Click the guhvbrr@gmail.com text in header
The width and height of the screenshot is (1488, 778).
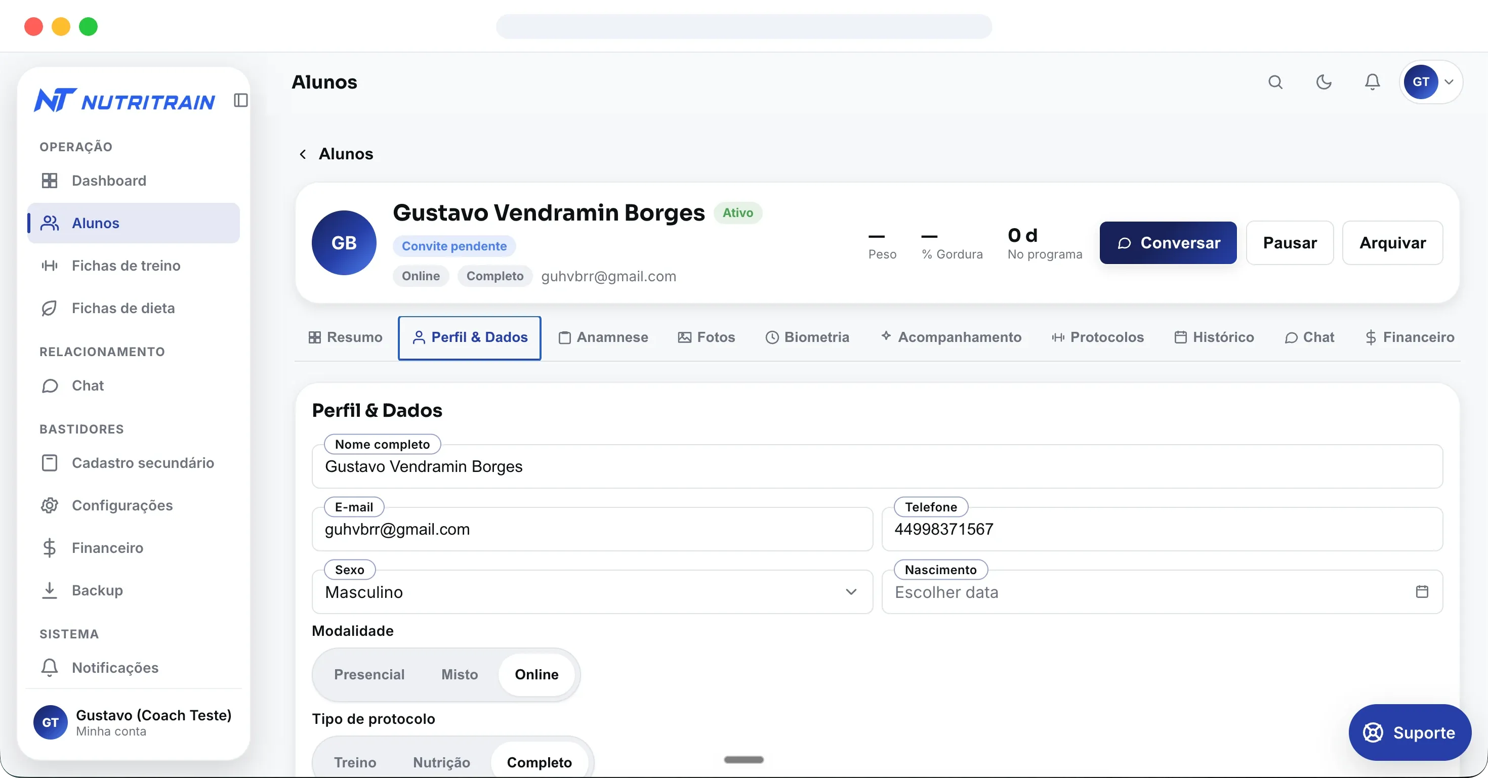click(608, 277)
